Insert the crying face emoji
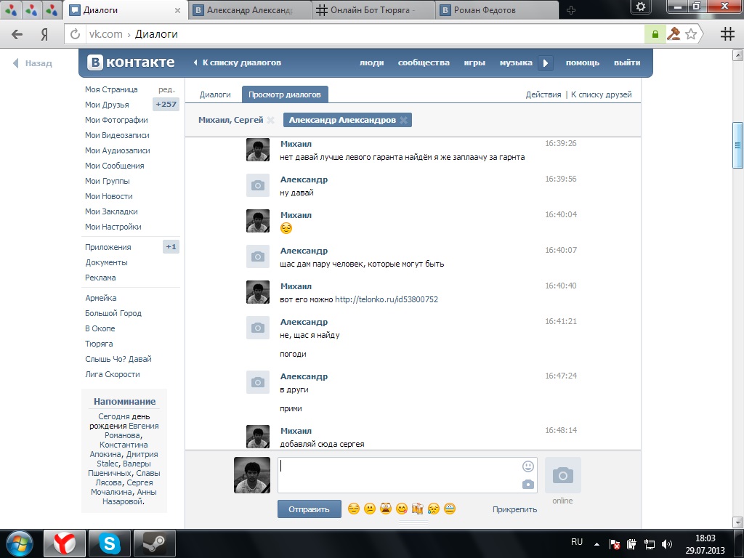The height and width of the screenshot is (558, 744). click(434, 509)
